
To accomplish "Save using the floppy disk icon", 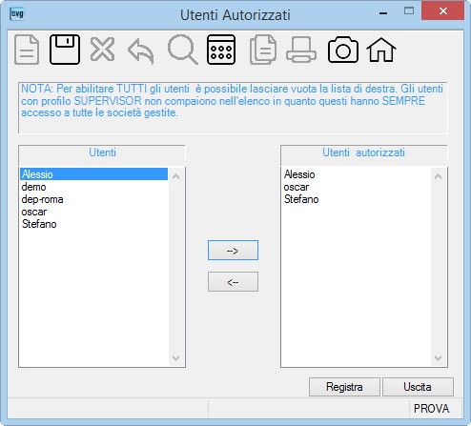I will point(65,50).
